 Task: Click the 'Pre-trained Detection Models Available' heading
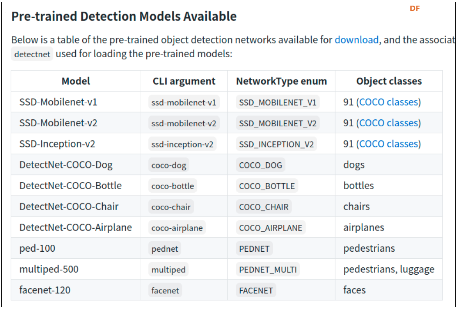pos(124,16)
